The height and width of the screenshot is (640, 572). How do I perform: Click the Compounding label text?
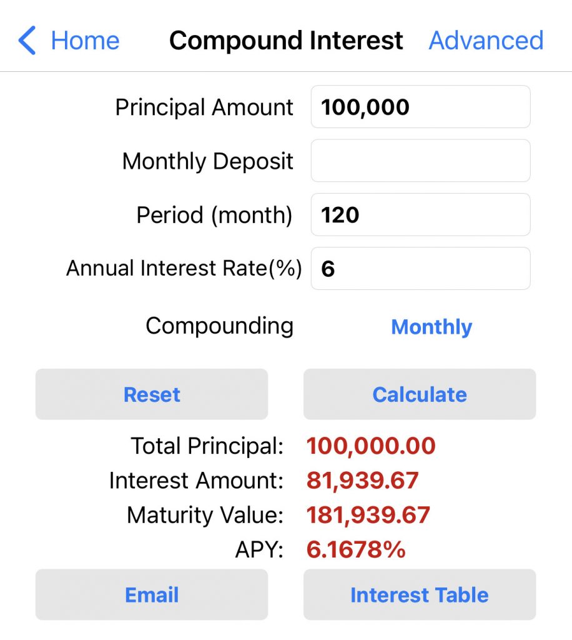point(219,326)
